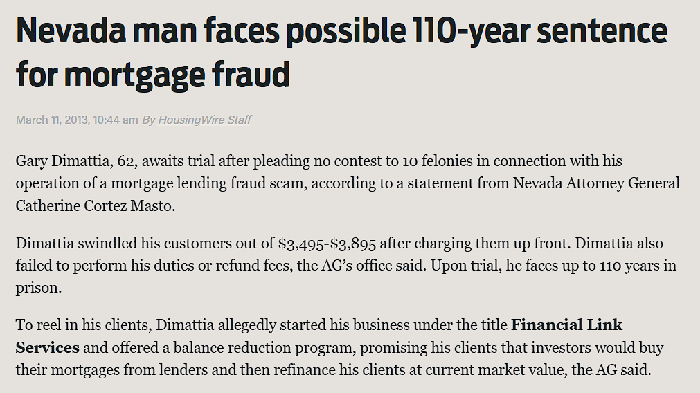Click the name Catherine Cortez Masto

[95, 205]
